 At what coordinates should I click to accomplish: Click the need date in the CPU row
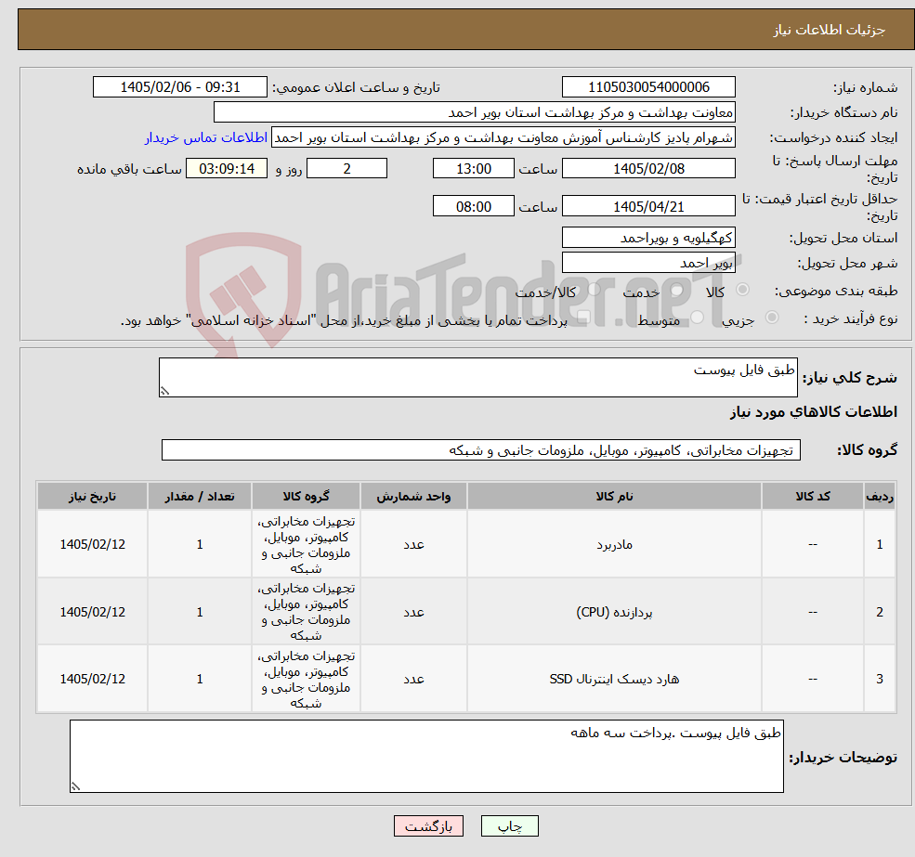(92, 612)
